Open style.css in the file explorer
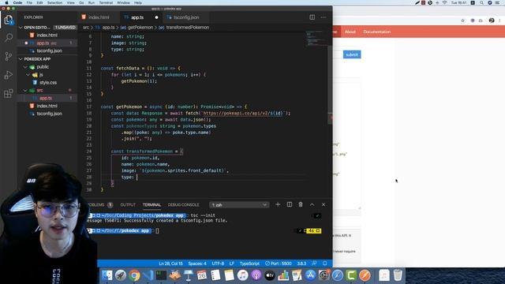 point(47,83)
